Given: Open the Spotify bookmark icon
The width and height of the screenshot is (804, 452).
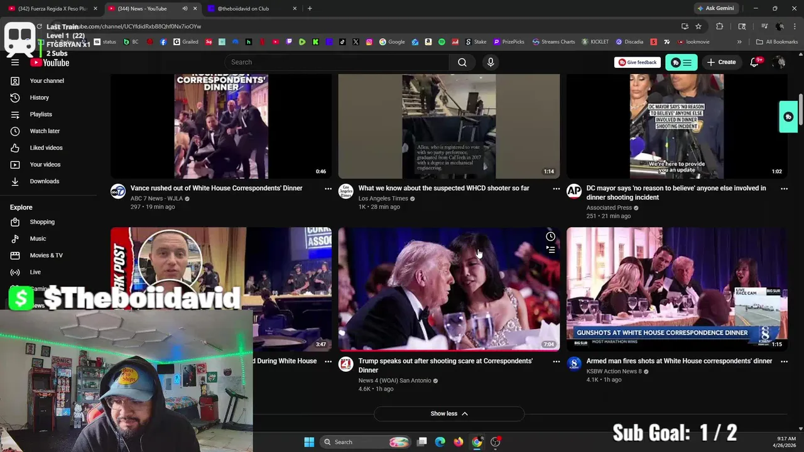Looking at the screenshot, I should (442, 42).
